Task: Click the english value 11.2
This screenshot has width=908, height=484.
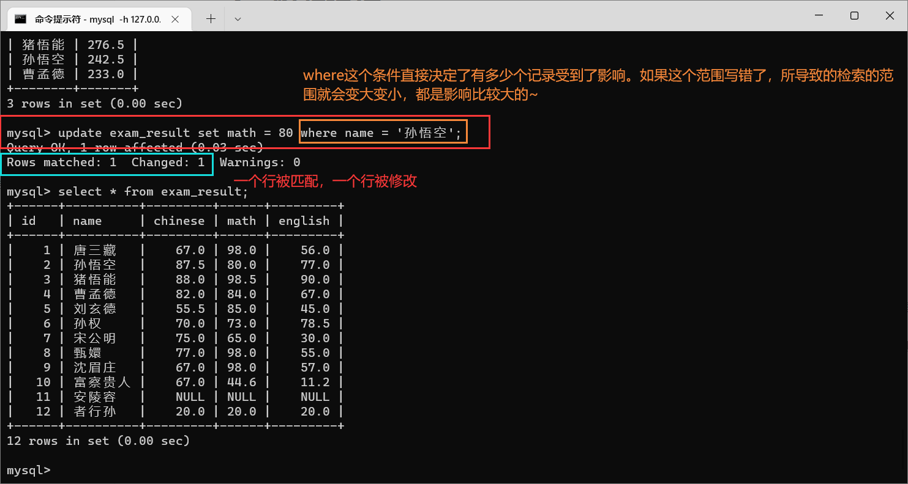Action: pos(315,382)
